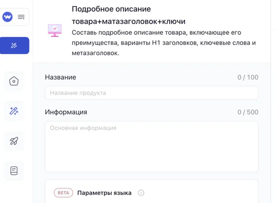Click the Информация field label
Viewport: 278px width, 203px height.
66,112
